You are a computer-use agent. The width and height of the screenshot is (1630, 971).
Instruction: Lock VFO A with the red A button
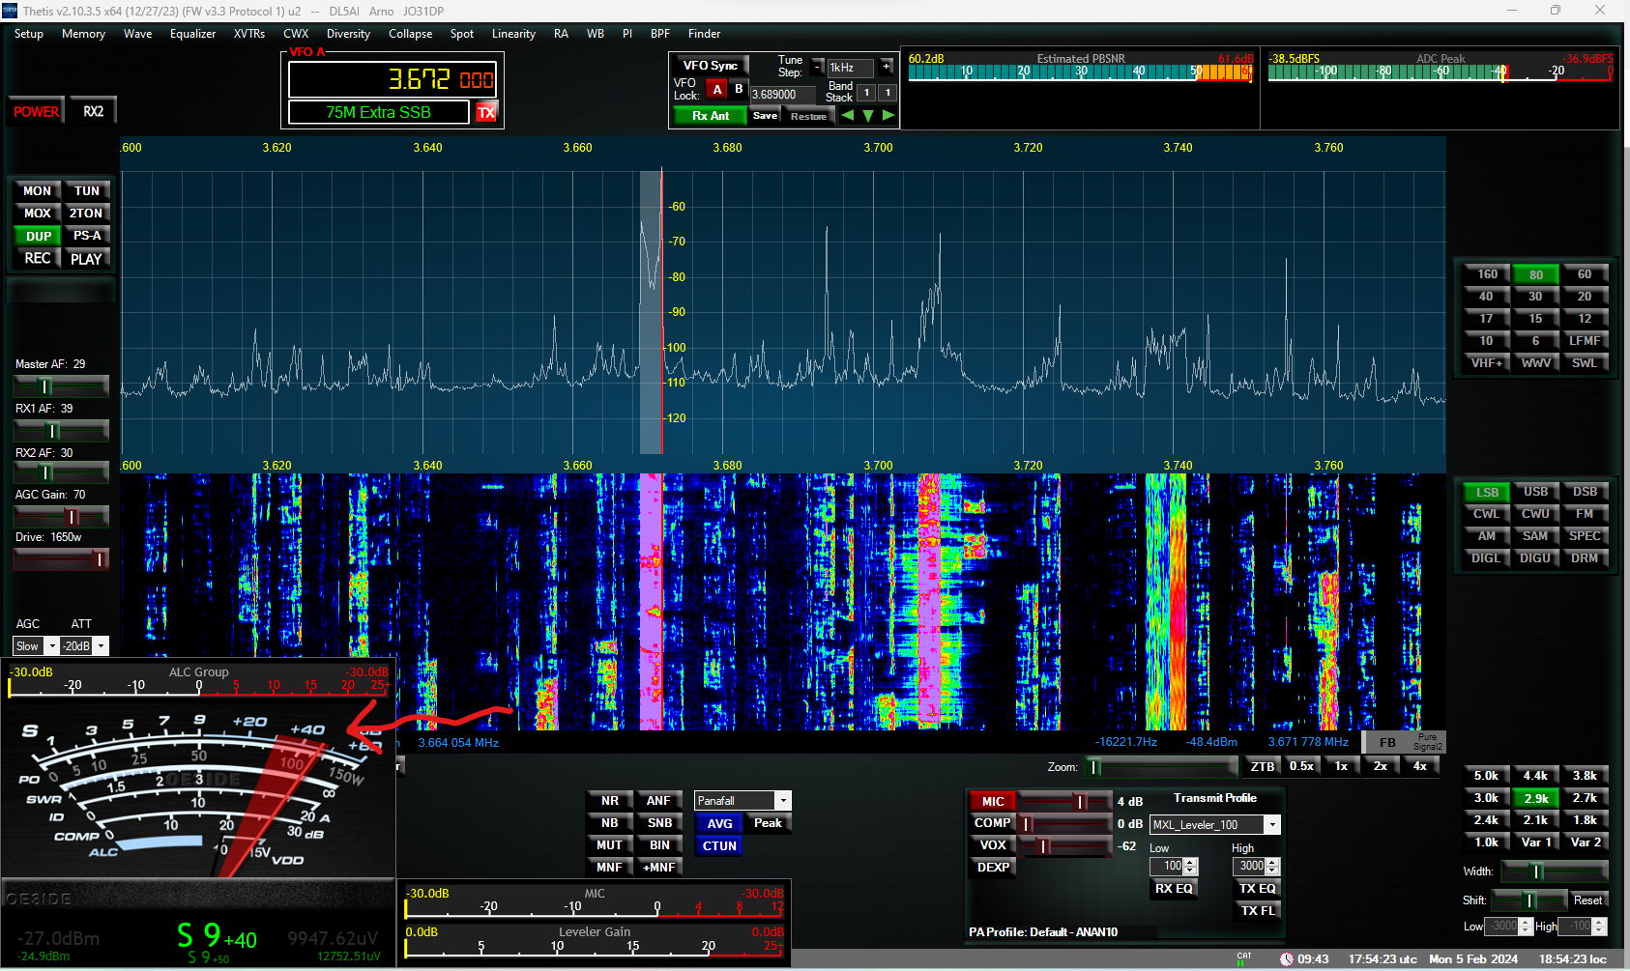[716, 89]
